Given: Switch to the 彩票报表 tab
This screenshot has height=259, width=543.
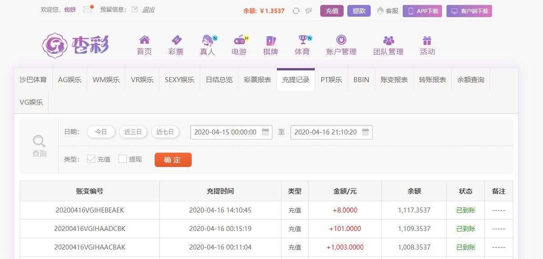Looking at the screenshot, I should [x=258, y=80].
